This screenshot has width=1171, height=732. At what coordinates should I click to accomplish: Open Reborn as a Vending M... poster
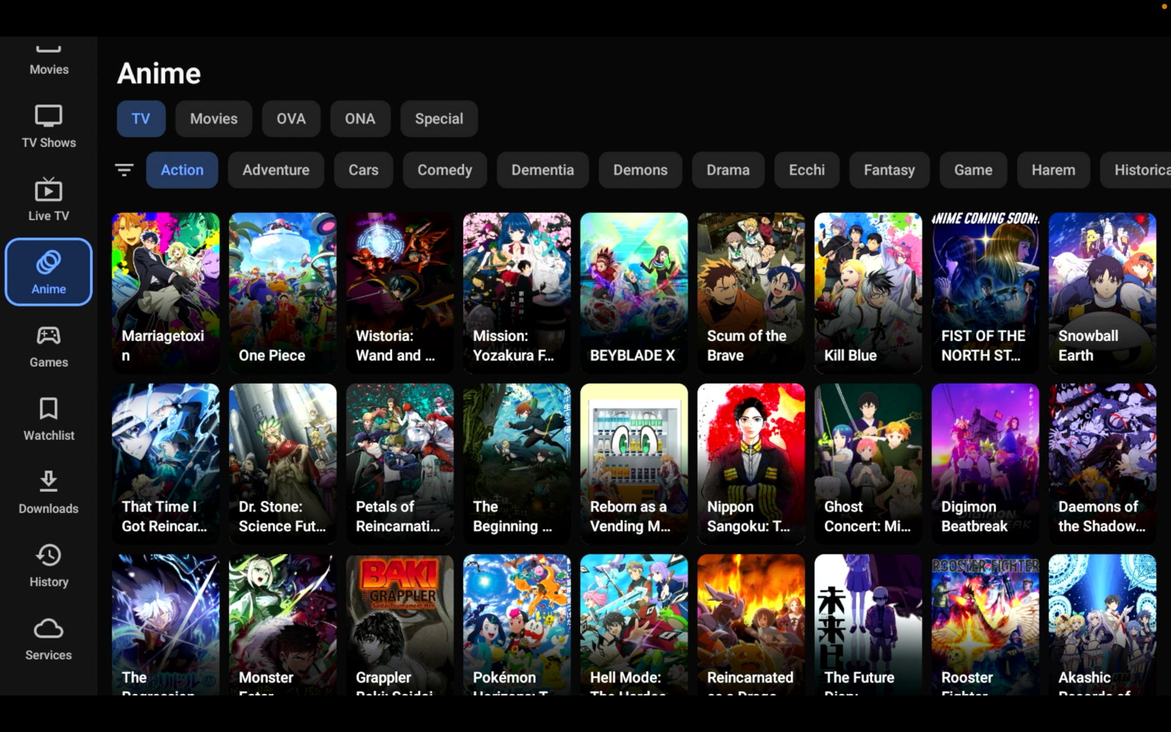[635, 463]
